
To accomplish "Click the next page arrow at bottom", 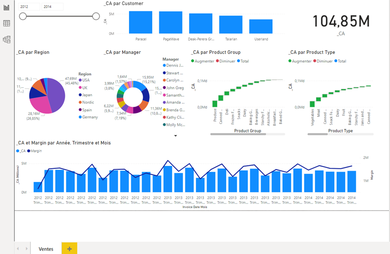I will [x=27, y=249].
